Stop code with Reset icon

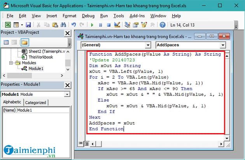tap(109, 25)
